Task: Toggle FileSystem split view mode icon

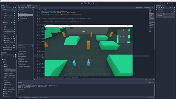Action: tap(16, 55)
